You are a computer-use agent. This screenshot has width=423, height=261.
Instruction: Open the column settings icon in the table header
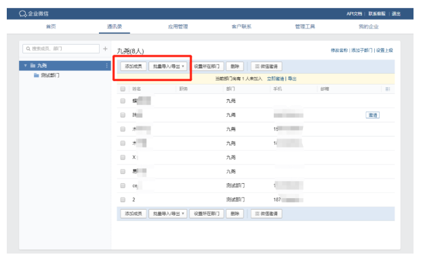(x=388, y=89)
